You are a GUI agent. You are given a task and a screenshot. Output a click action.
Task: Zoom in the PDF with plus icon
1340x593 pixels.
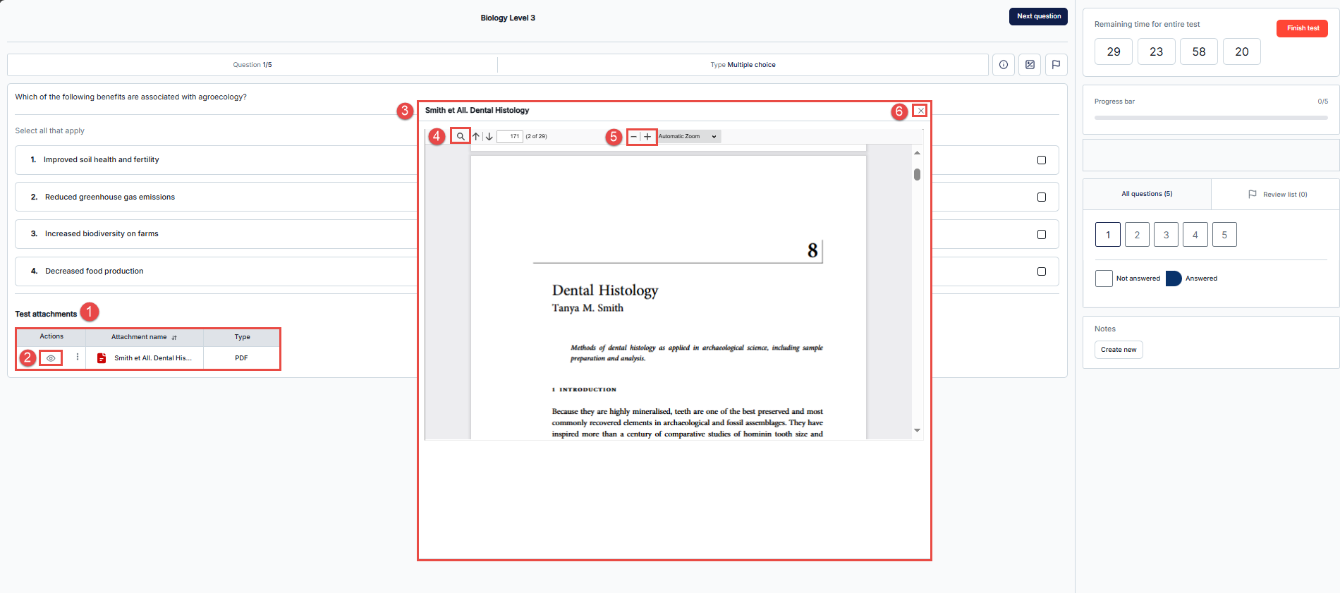[647, 137]
